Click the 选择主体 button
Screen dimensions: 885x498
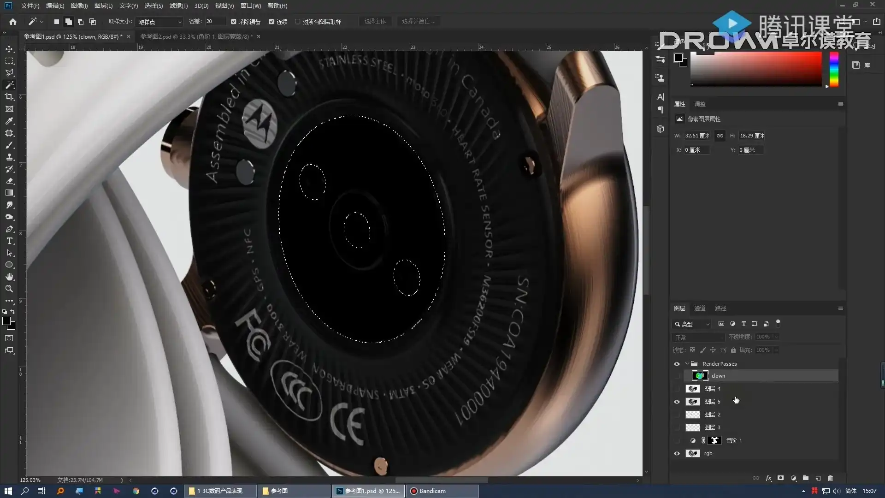375,22
